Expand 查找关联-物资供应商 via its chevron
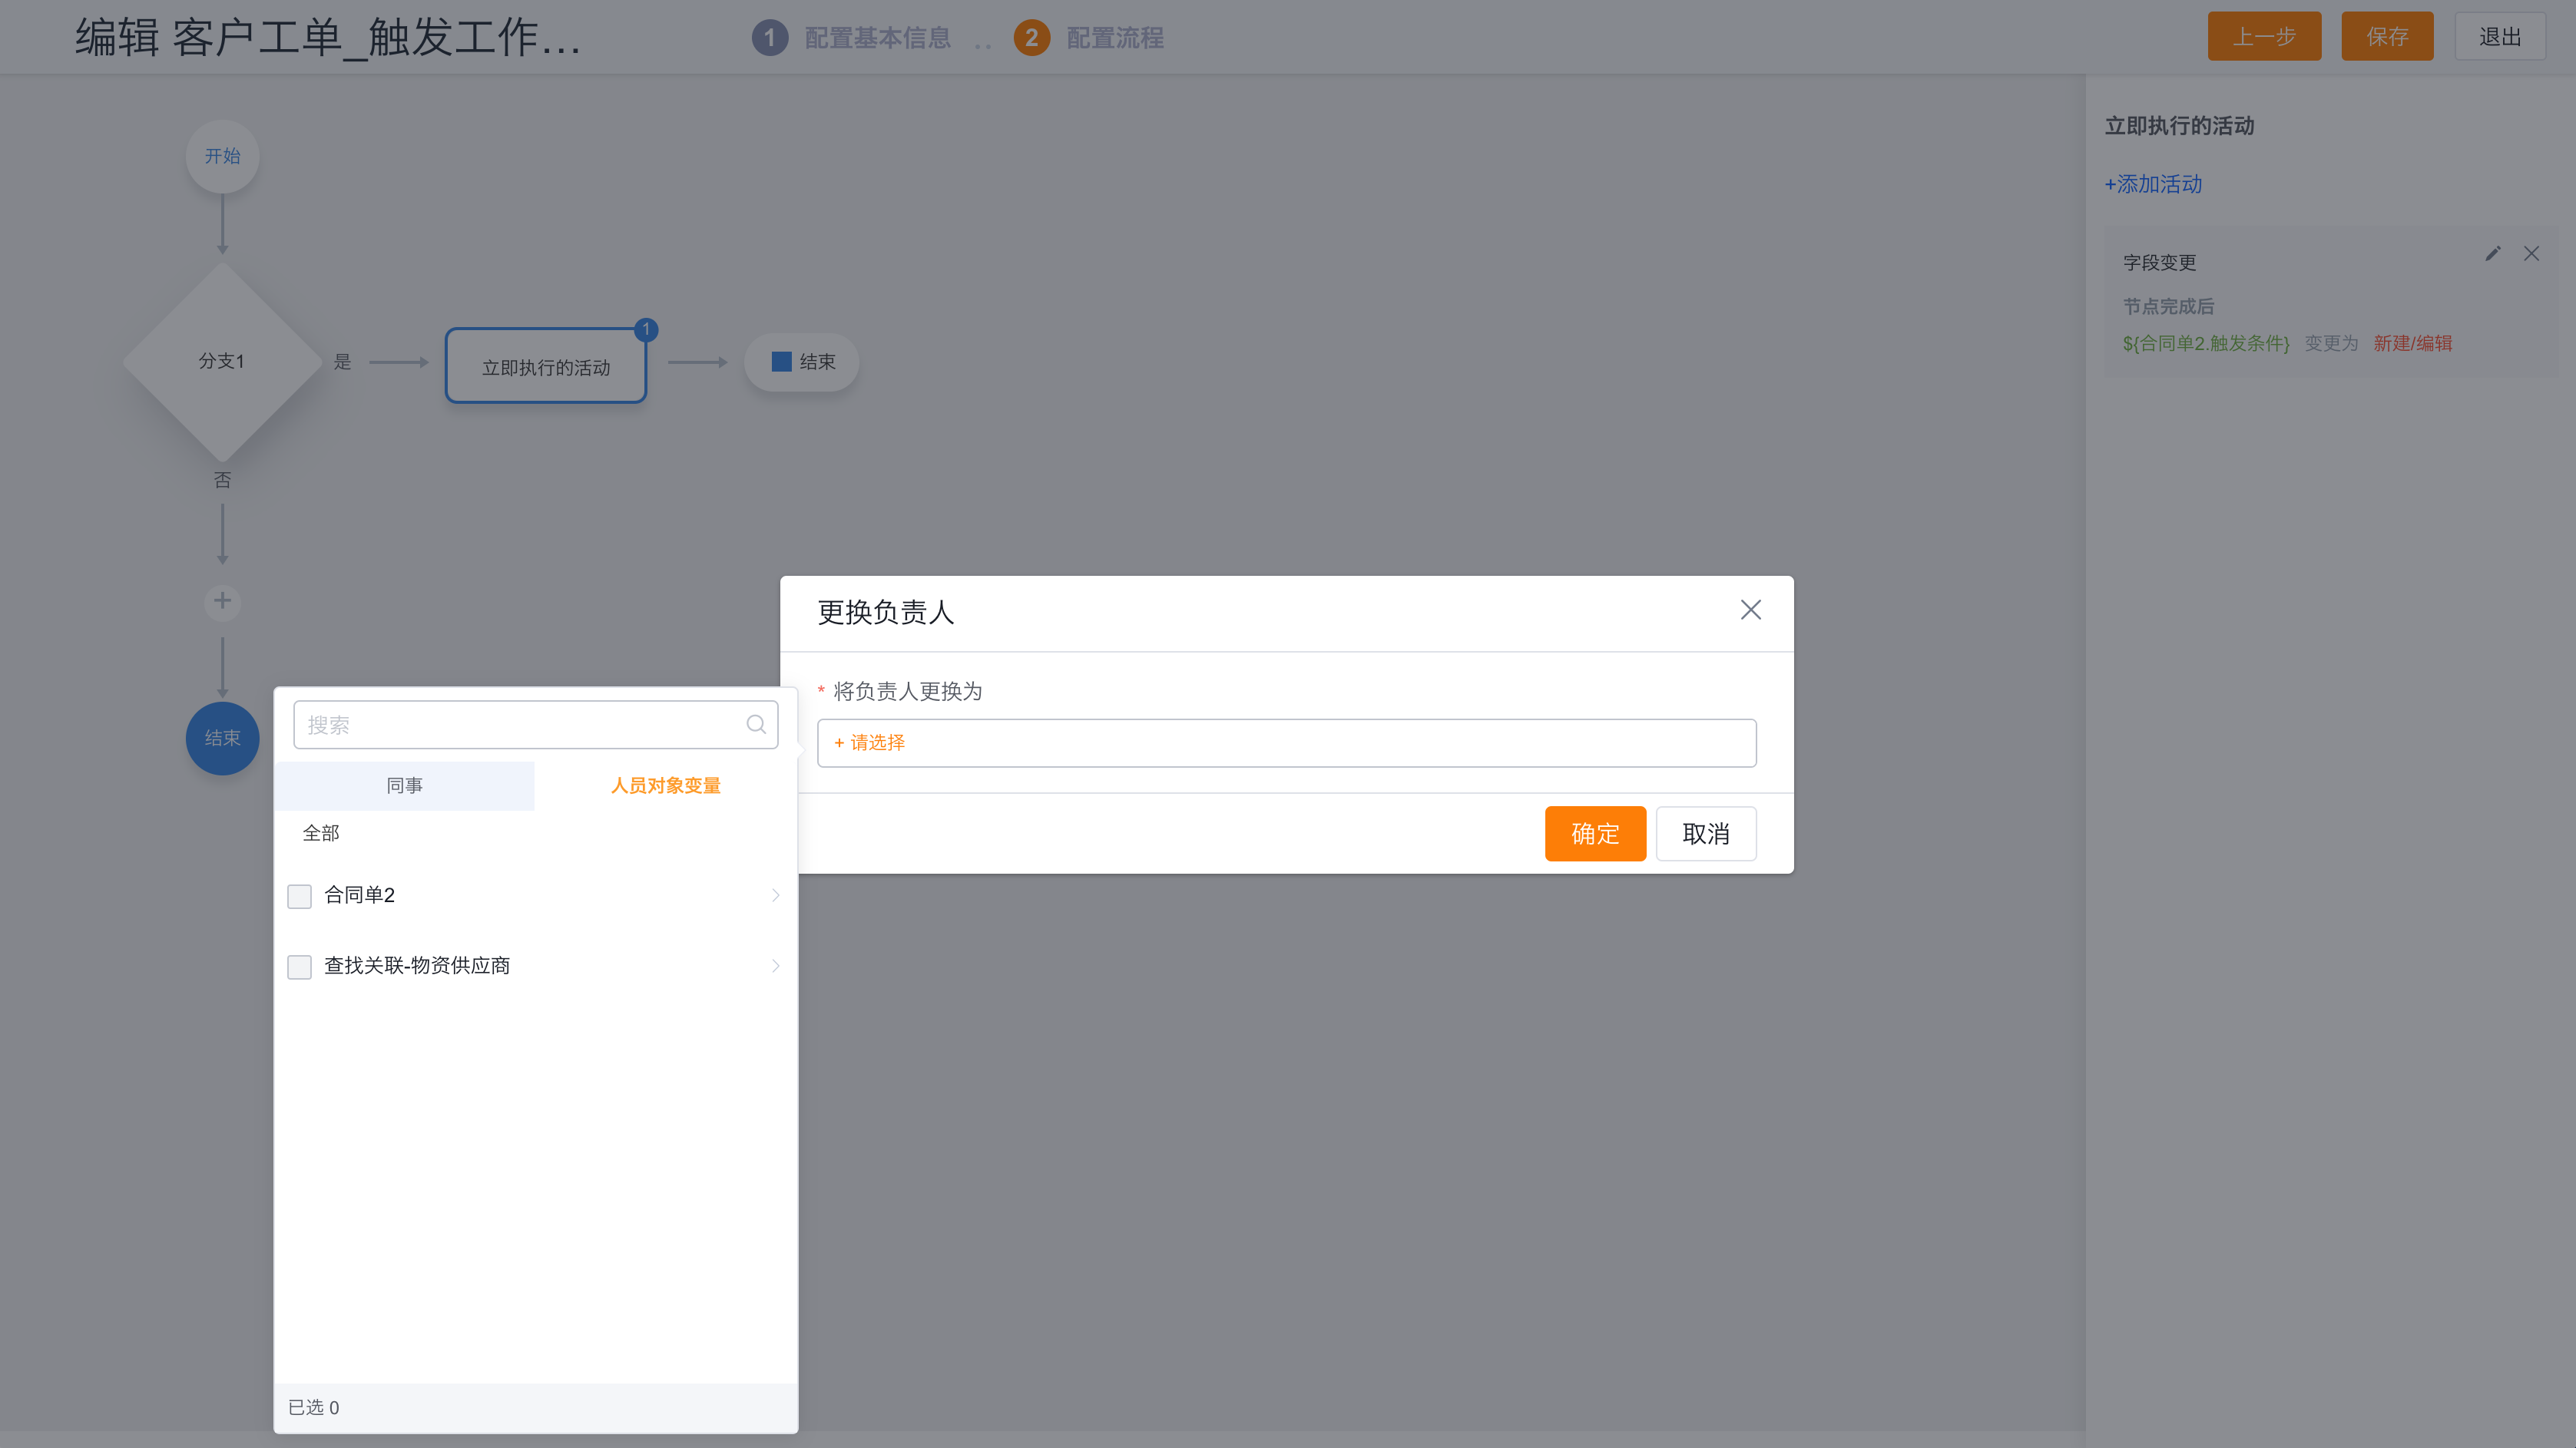The height and width of the screenshot is (1448, 2576). (x=775, y=967)
